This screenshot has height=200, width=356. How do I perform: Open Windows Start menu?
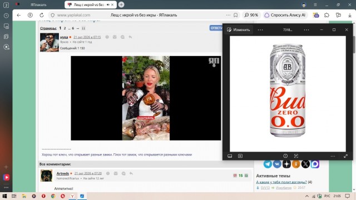pyautogui.click(x=4, y=196)
